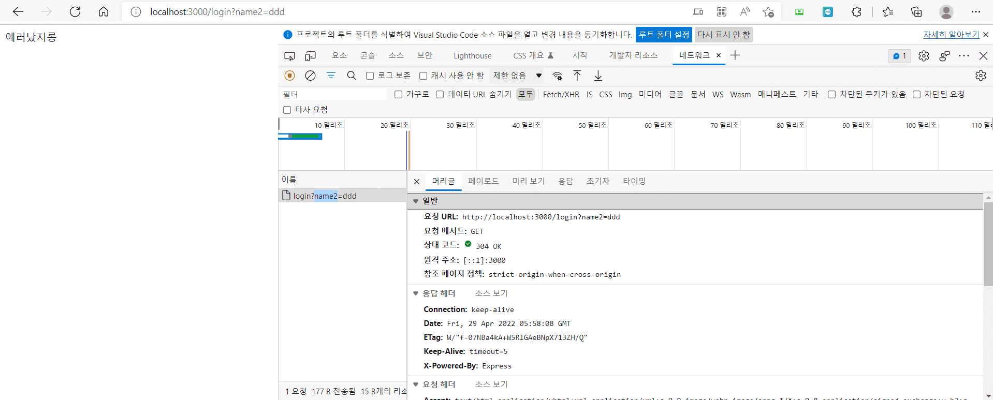This screenshot has width=993, height=400.
Task: Check Has blocked cookies checkbox
Action: [x=831, y=94]
